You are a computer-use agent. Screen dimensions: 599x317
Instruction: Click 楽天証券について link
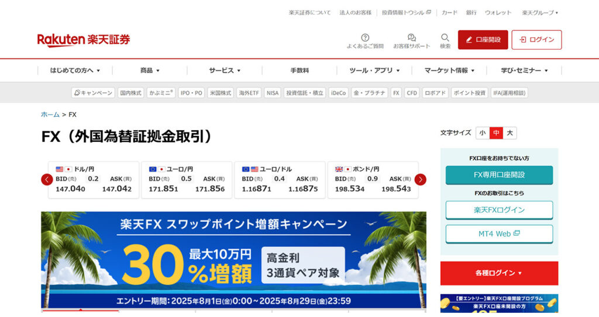309,13
